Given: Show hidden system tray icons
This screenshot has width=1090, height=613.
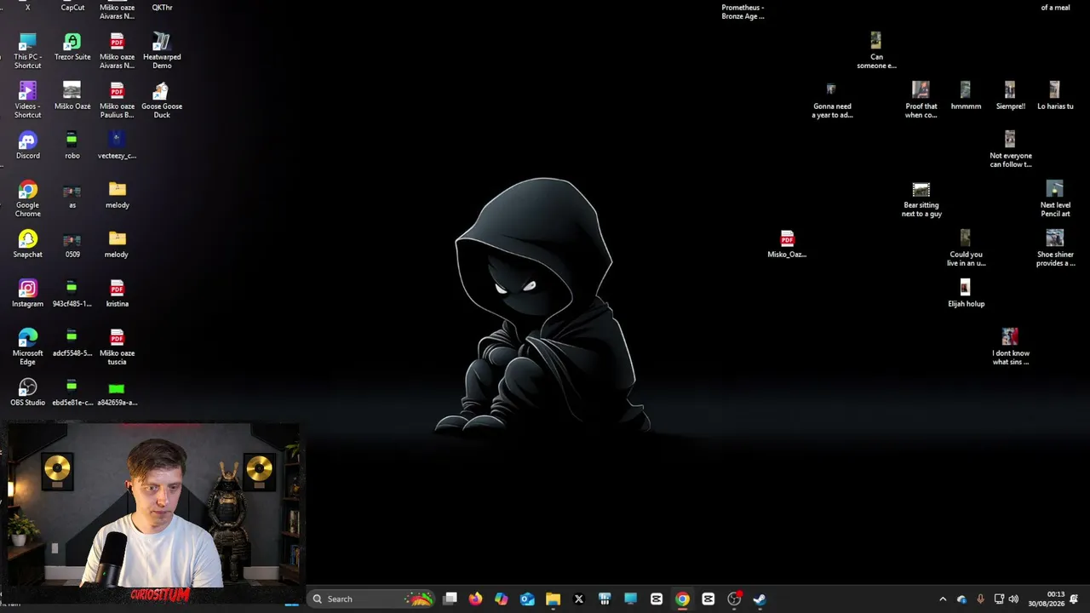Looking at the screenshot, I should click(943, 599).
